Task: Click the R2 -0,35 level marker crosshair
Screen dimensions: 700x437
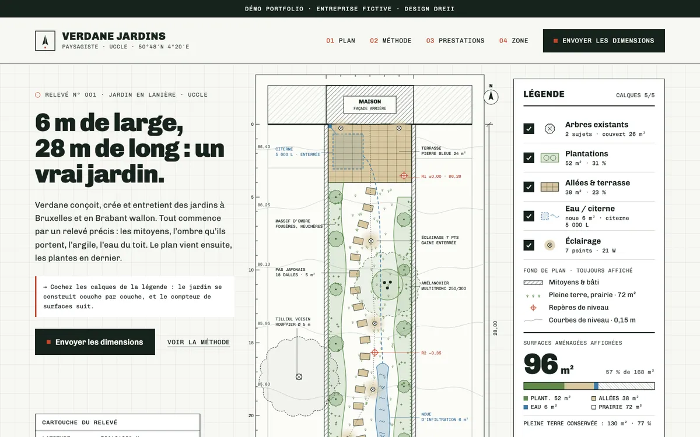Action: pyautogui.click(x=375, y=353)
